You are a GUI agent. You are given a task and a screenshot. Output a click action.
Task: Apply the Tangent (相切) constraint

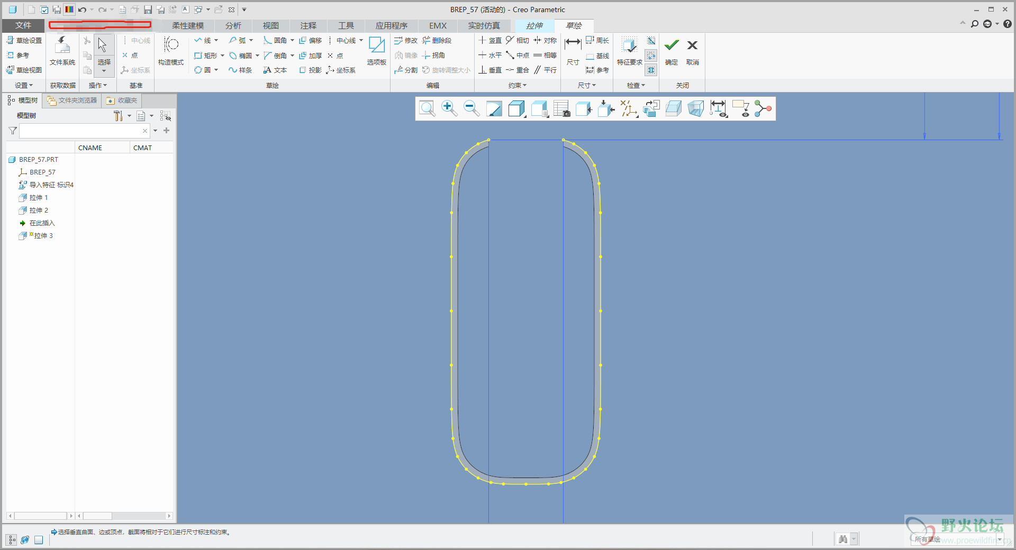point(518,40)
